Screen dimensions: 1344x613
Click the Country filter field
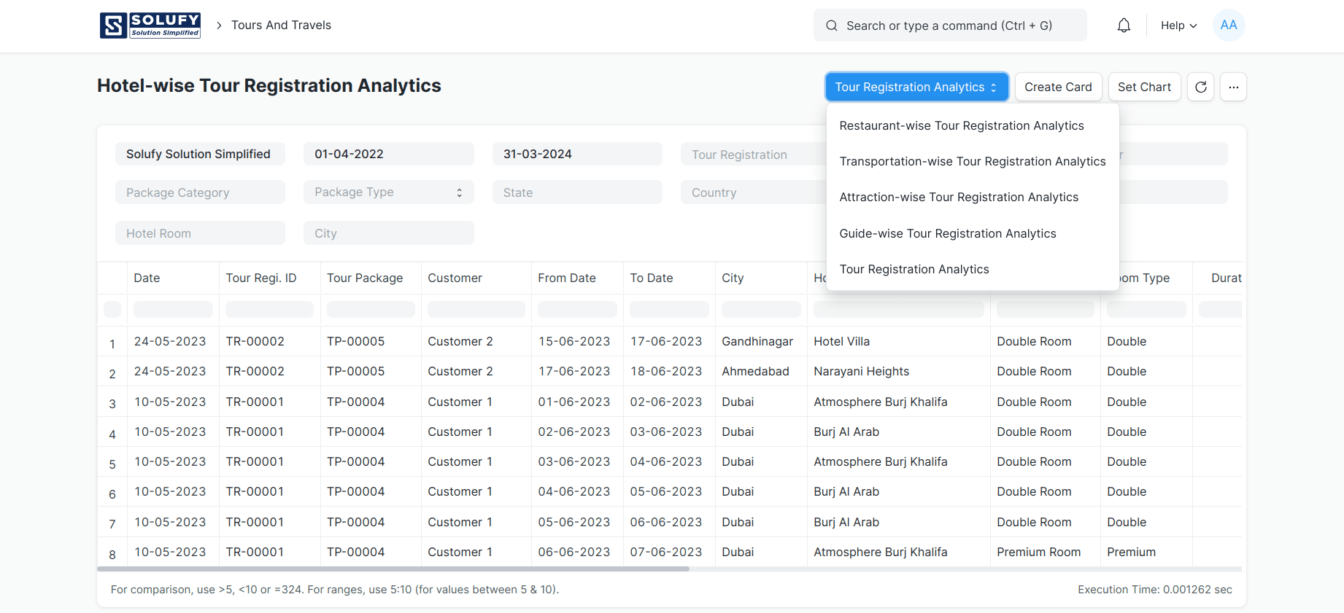(753, 192)
